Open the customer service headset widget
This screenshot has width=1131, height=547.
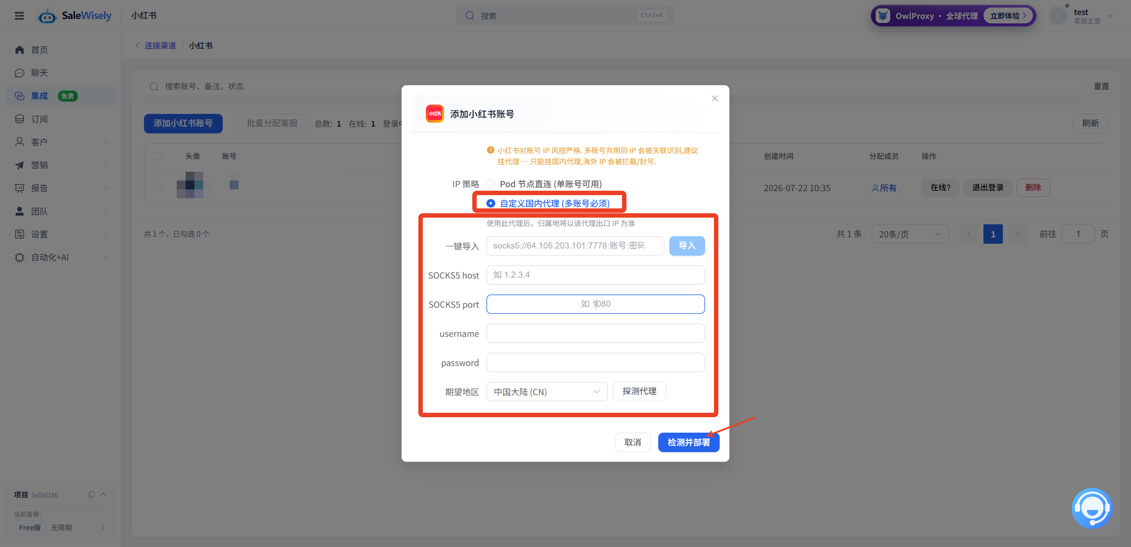[x=1092, y=508]
